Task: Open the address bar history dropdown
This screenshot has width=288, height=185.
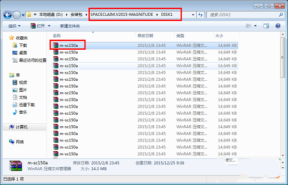Action: pyautogui.click(x=193, y=15)
